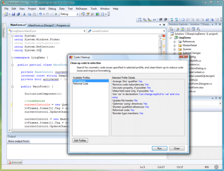Click the editor horizontal scrollbar left arrow
The image size is (224, 171).
[x=9, y=131]
